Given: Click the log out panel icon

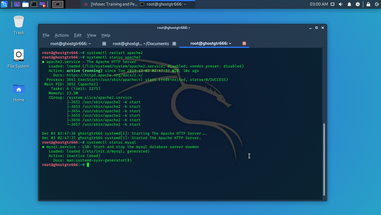Looking at the screenshot, I should tap(377, 4).
